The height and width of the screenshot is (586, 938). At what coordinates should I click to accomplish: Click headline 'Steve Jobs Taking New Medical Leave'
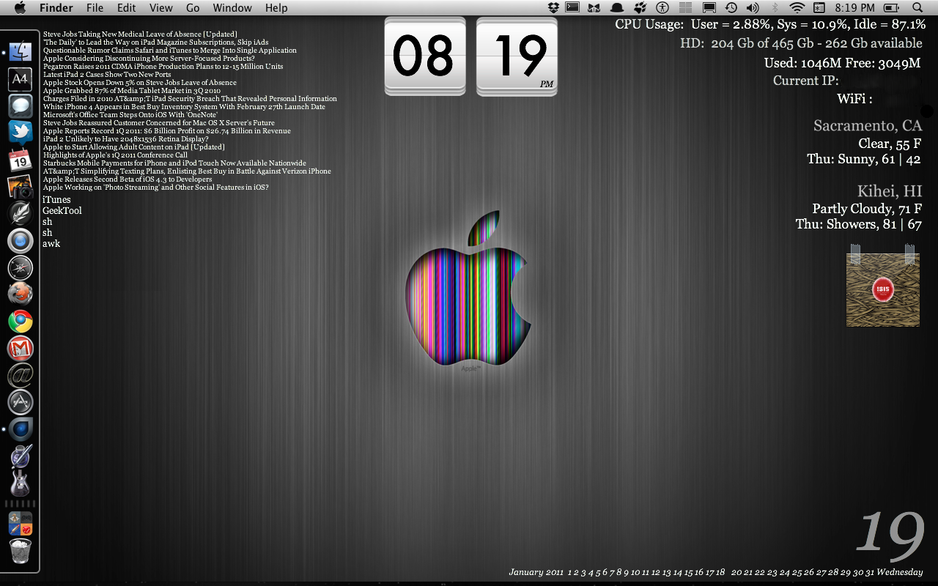140,34
